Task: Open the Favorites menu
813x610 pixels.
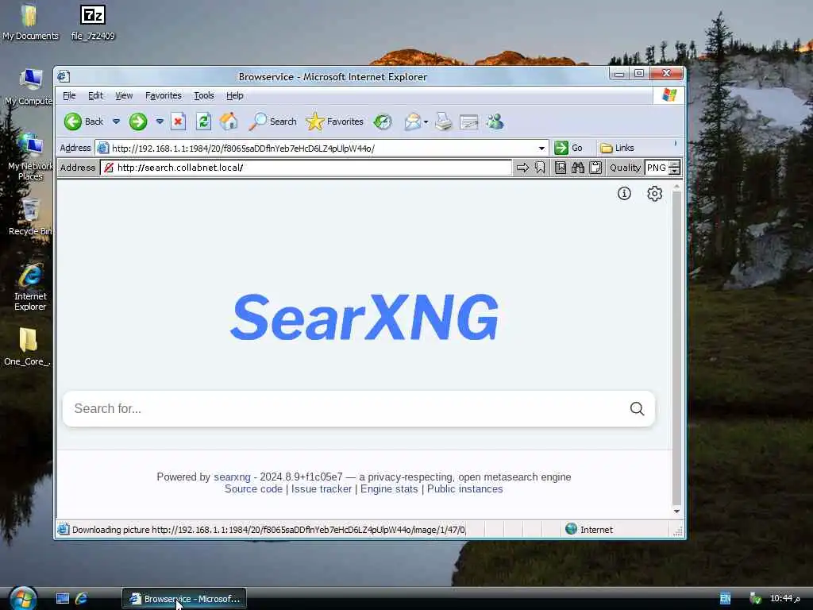Action: click(164, 95)
